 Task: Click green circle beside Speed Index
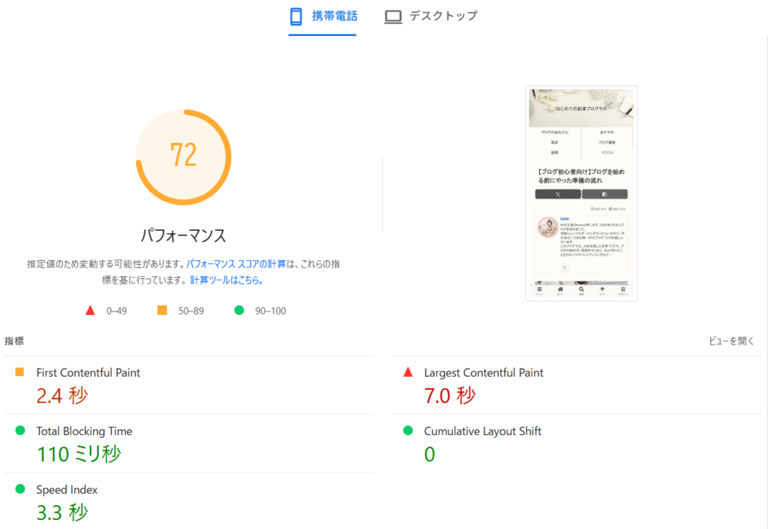(20, 489)
